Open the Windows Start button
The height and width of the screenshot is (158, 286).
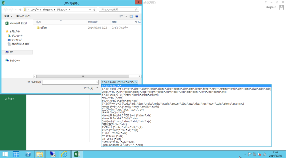coord(5,154)
